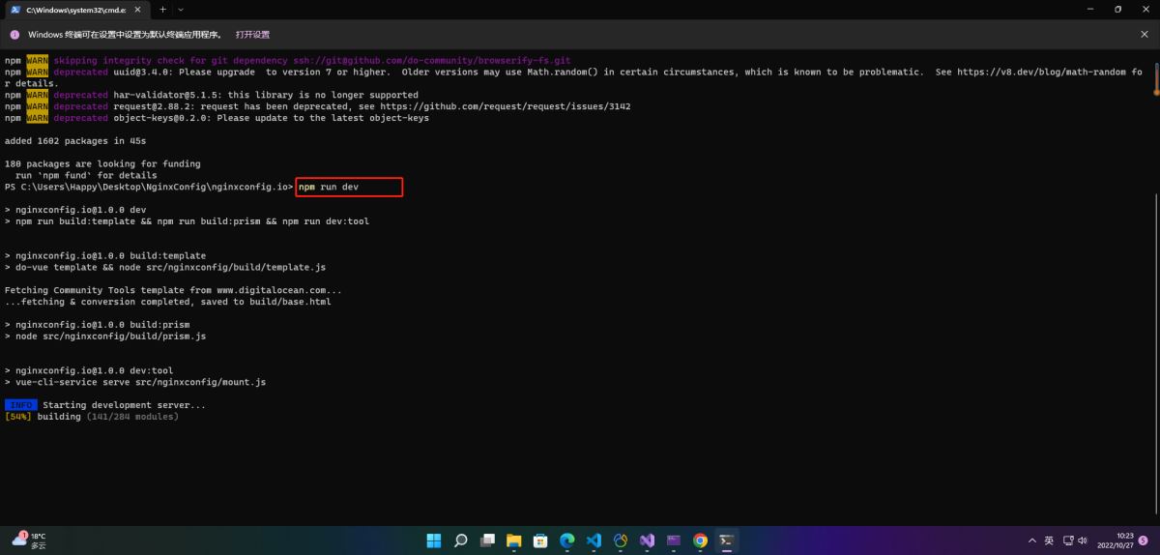Close the cmd.exe terminal tab

(136, 9)
